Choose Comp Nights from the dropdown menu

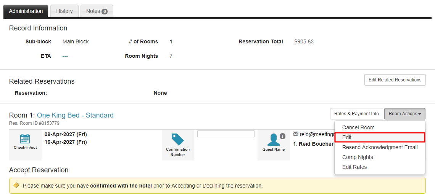click(358, 157)
